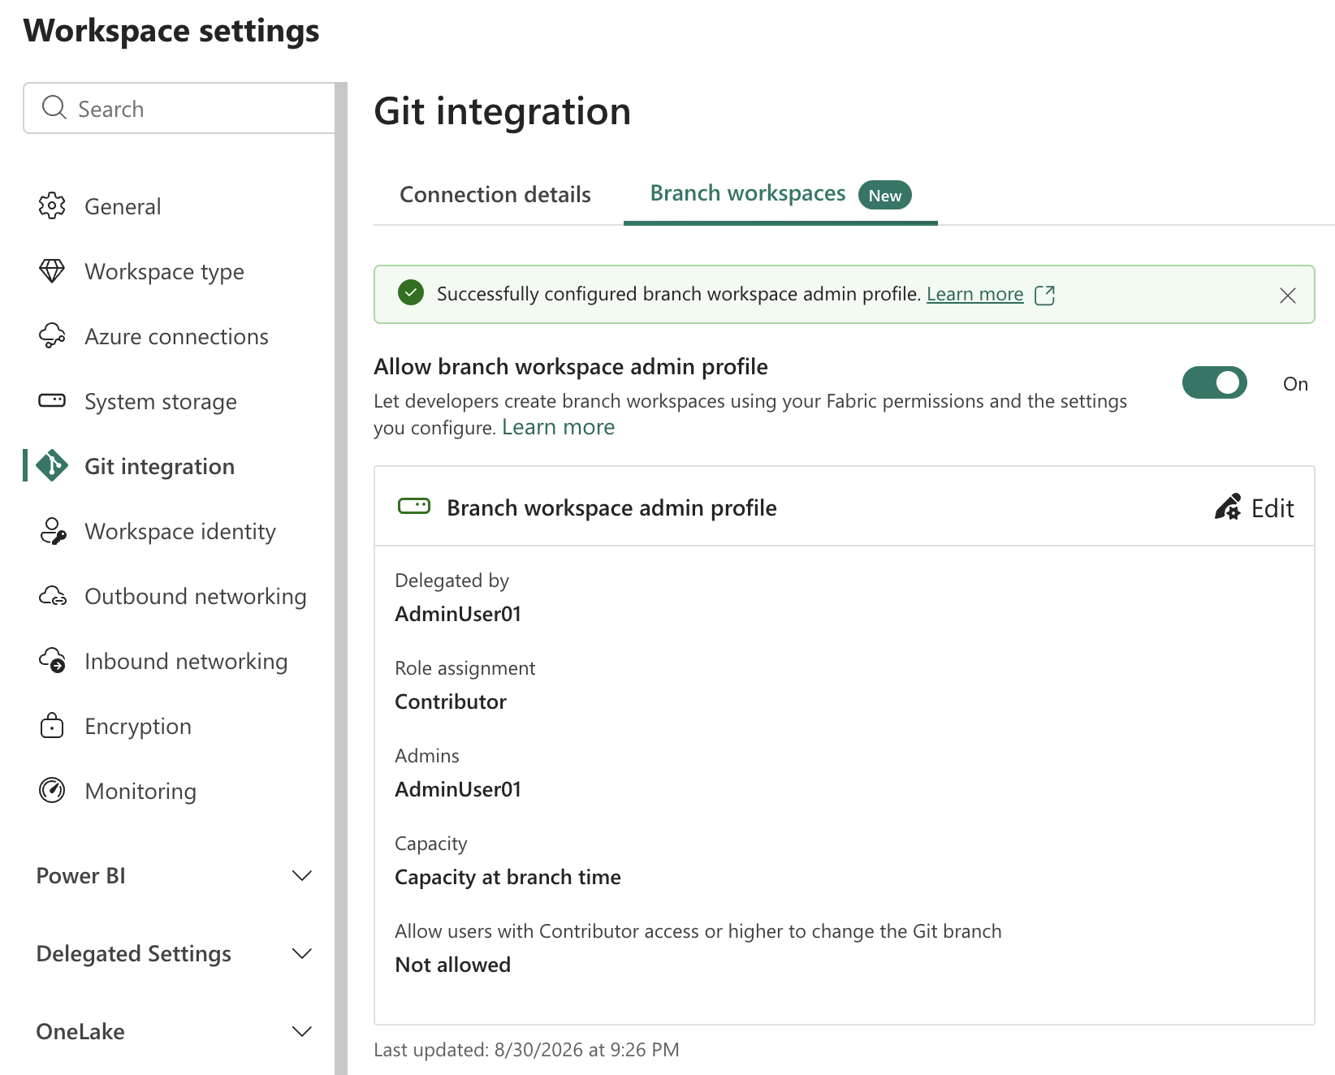The image size is (1335, 1075).
Task: Switch to the Connection details tab
Action: [x=495, y=195]
